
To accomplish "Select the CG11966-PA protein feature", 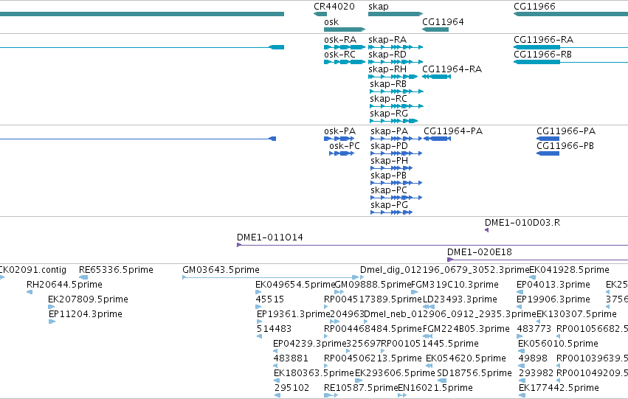I will pos(548,139).
